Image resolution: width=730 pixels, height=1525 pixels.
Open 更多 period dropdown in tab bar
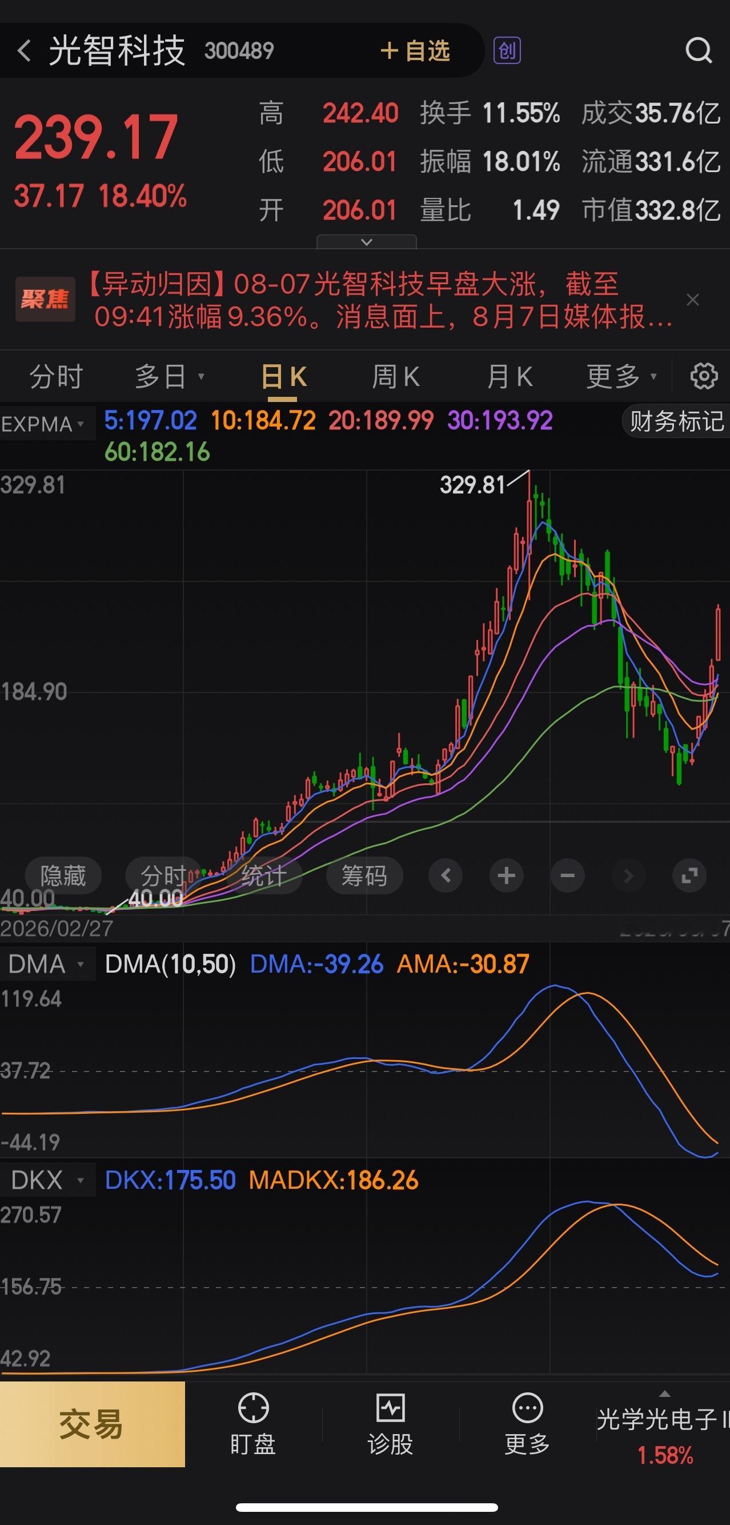coord(621,376)
